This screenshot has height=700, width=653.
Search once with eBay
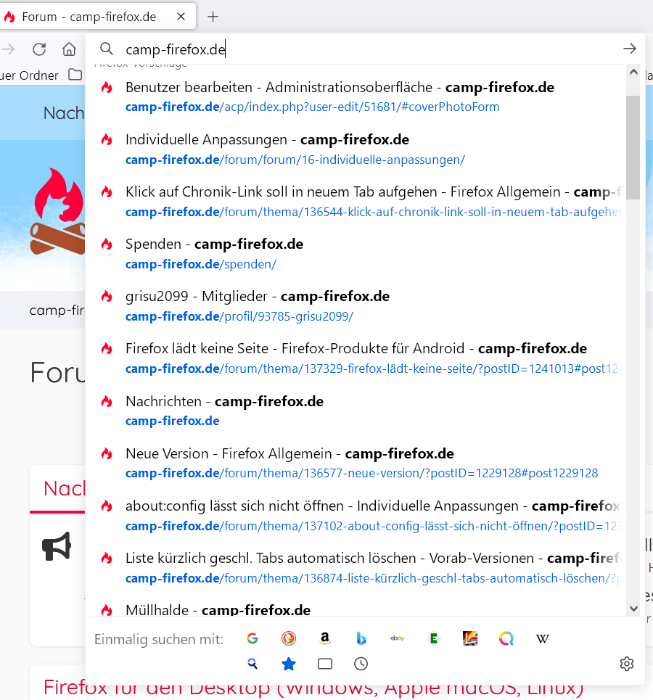pyautogui.click(x=397, y=638)
